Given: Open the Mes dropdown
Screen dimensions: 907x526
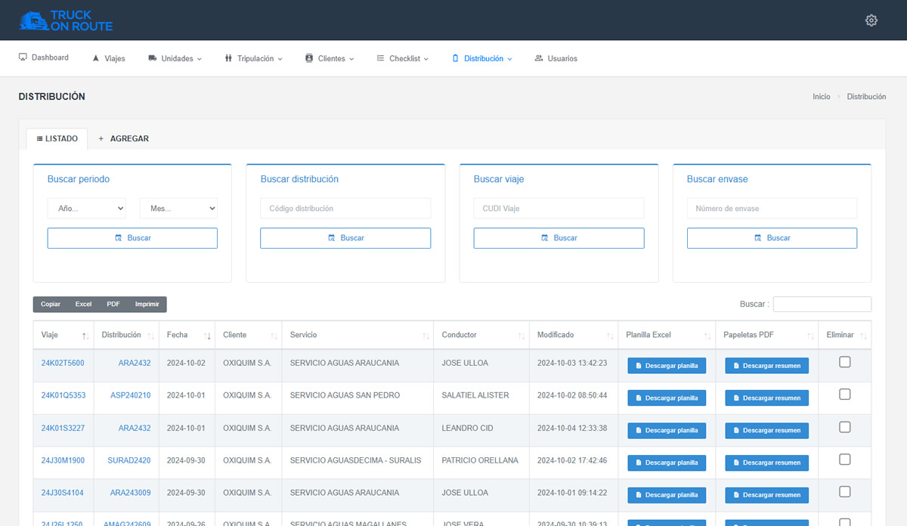Looking at the screenshot, I should [178, 209].
